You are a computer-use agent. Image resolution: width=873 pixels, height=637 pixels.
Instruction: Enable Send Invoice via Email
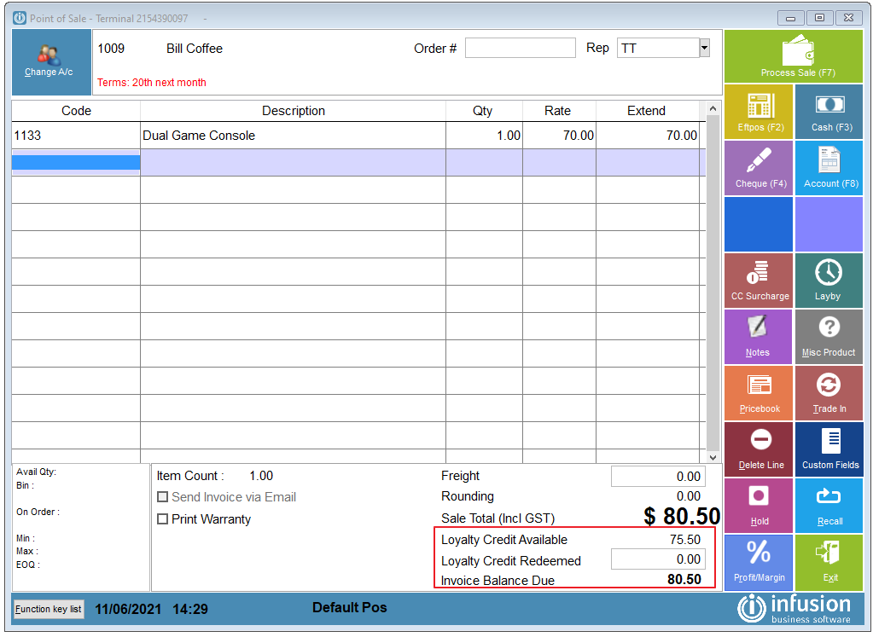[x=163, y=497]
